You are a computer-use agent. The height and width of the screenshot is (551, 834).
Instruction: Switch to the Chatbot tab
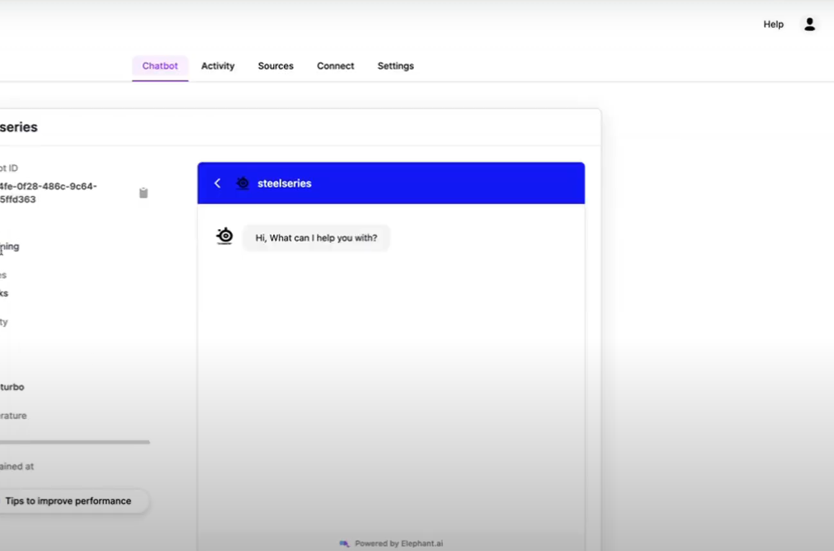point(160,66)
